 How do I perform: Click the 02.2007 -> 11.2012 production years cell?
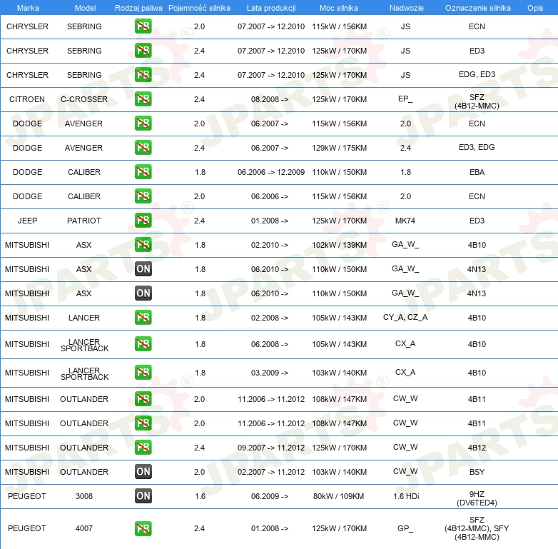tap(271, 472)
